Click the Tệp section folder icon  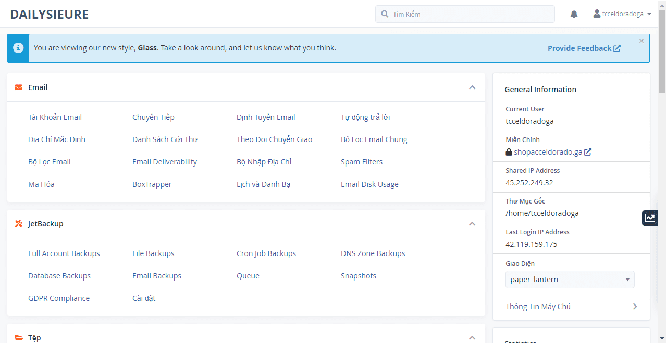[19, 338]
